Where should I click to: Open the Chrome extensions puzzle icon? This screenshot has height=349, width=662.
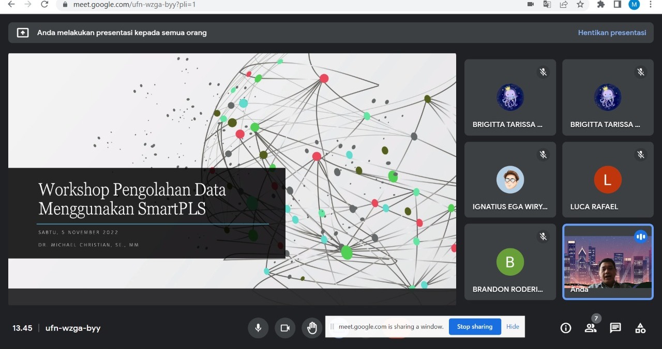pyautogui.click(x=601, y=5)
